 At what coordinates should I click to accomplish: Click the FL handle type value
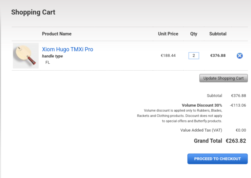(48, 62)
